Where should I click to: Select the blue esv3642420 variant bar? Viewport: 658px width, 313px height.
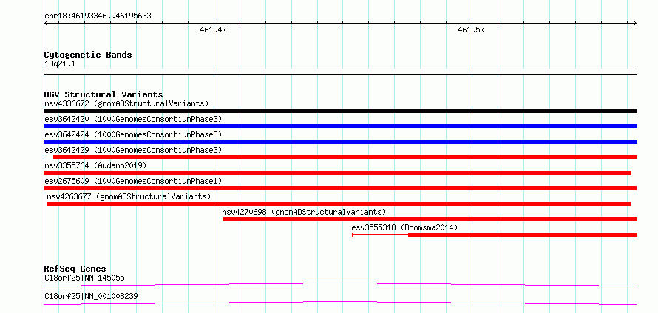340,126
